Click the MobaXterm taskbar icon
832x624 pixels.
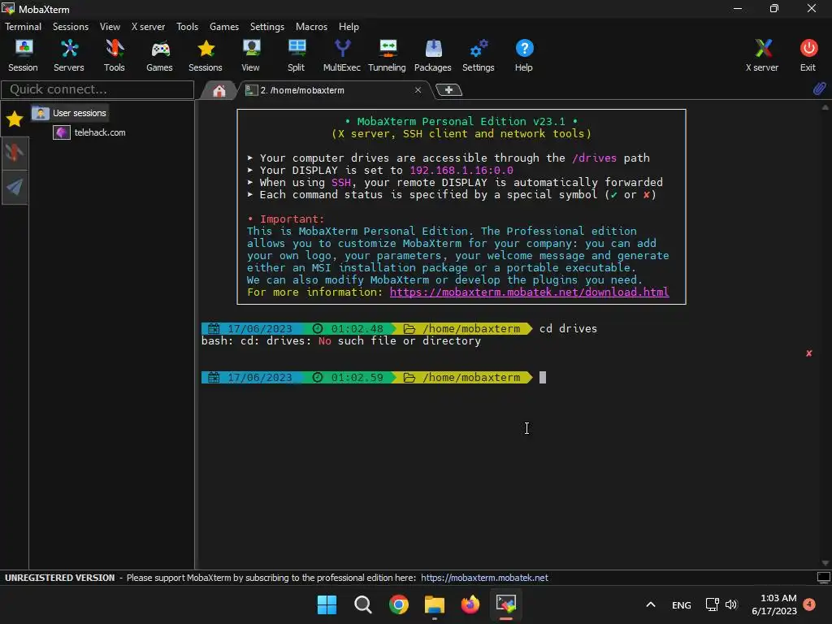click(x=506, y=604)
